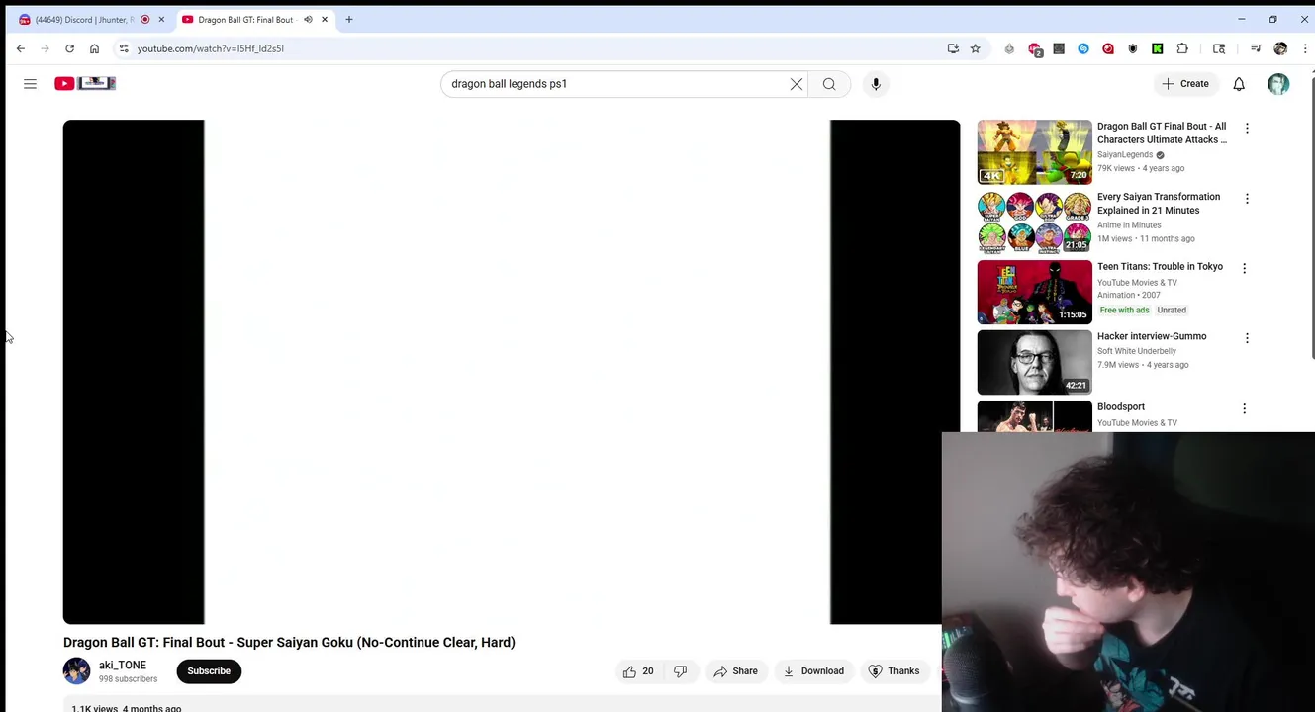Image resolution: width=1315 pixels, height=712 pixels.
Task: Click the magnifier search button
Action: point(829,84)
